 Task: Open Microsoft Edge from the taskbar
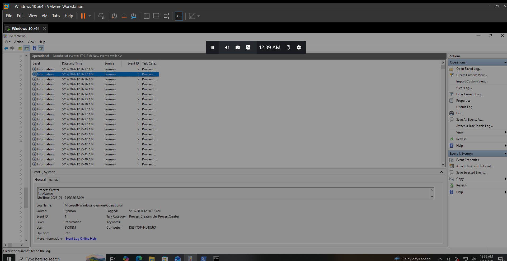coord(139,258)
